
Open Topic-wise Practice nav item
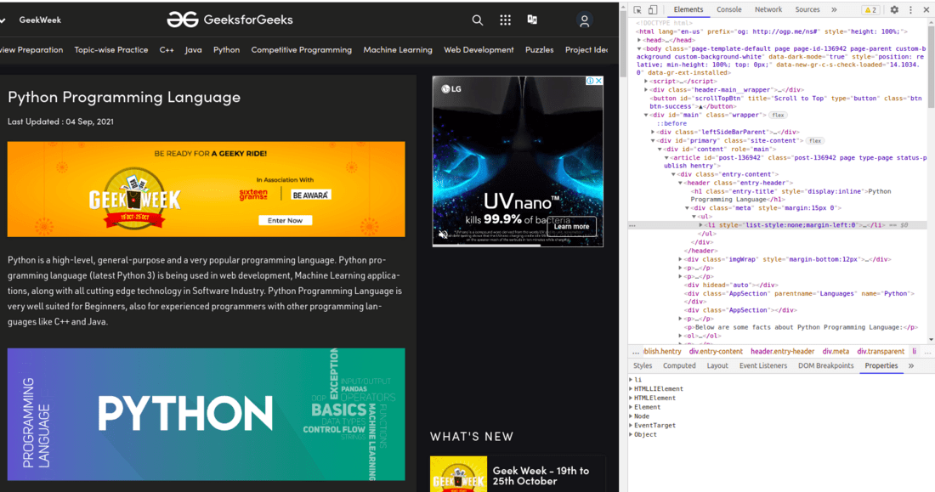110,49
